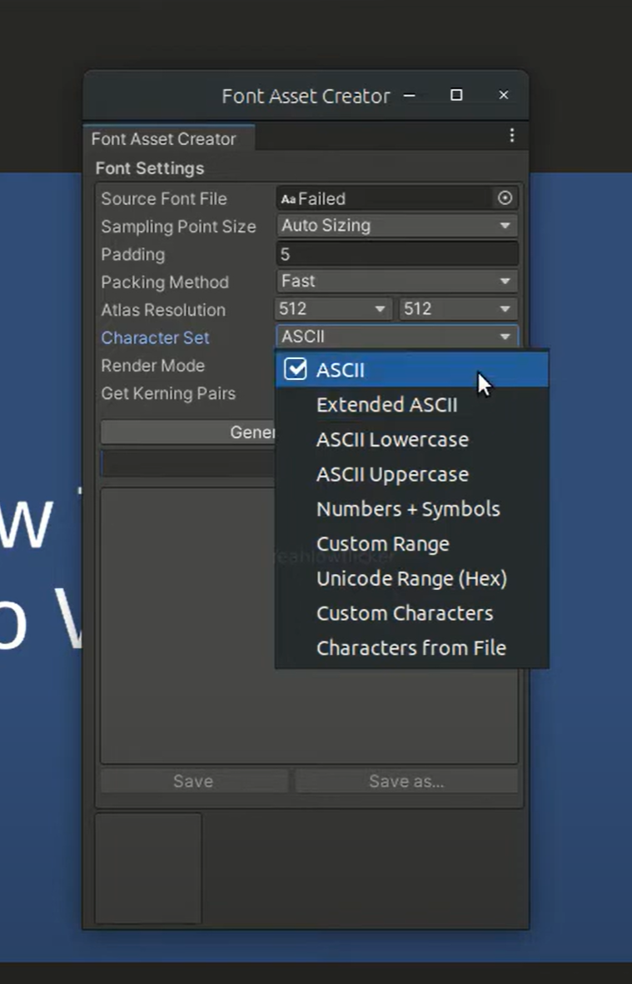Click the Packing Method label
The height and width of the screenshot is (984, 632).
point(165,282)
